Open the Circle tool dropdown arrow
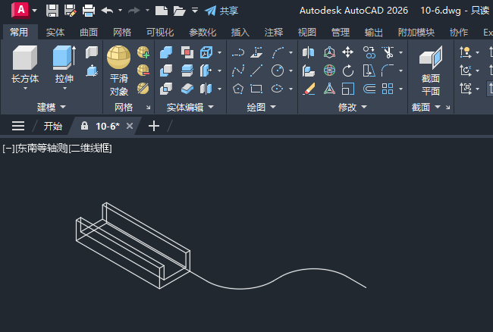Image resolution: width=493 pixels, height=332 pixels. tap(290, 70)
